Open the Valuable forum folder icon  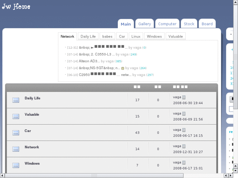point(16,117)
